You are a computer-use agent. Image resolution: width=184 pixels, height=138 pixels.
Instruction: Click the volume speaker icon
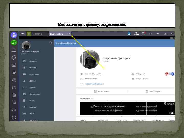[14, 110]
